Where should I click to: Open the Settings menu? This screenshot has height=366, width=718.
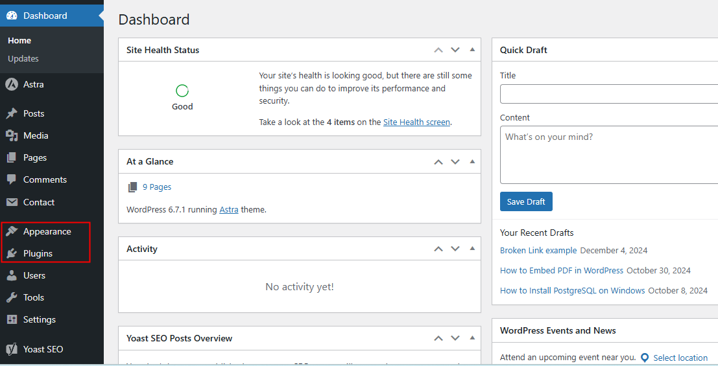click(x=52, y=319)
